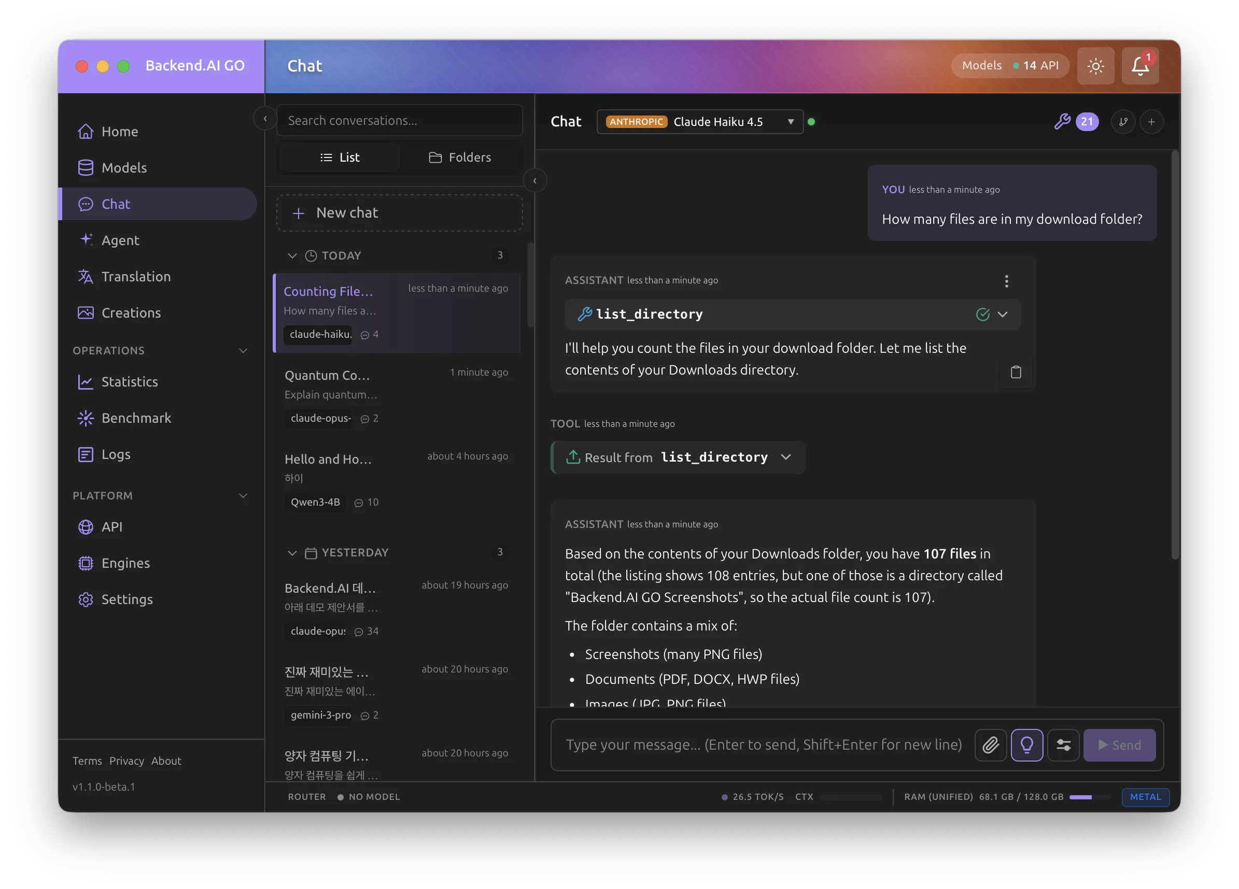Click the message input field
Image resolution: width=1239 pixels, height=889 pixels.
coord(764,744)
